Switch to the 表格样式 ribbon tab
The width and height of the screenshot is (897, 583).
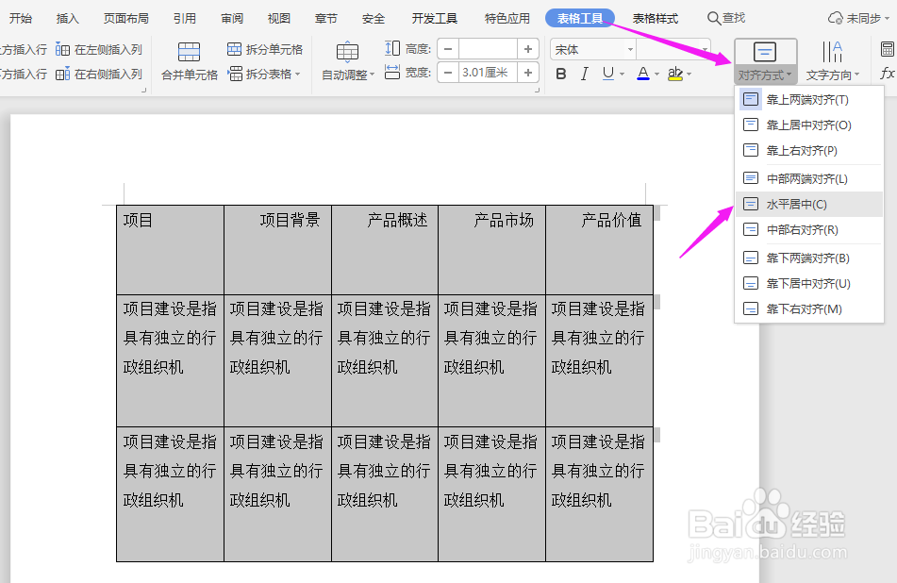click(656, 17)
